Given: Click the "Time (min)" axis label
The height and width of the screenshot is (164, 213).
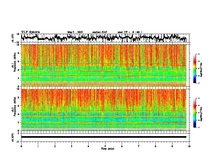Looking at the screenshot, I should point(108,149).
